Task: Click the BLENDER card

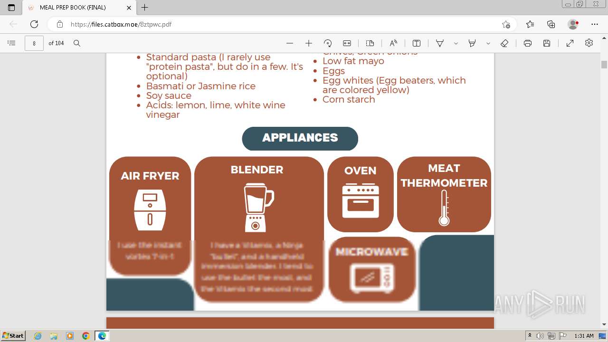Action: pos(259,229)
